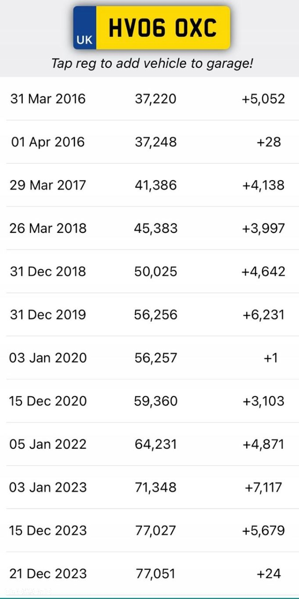Tap the 'Tap reg to add vehicle' text

coord(152,63)
